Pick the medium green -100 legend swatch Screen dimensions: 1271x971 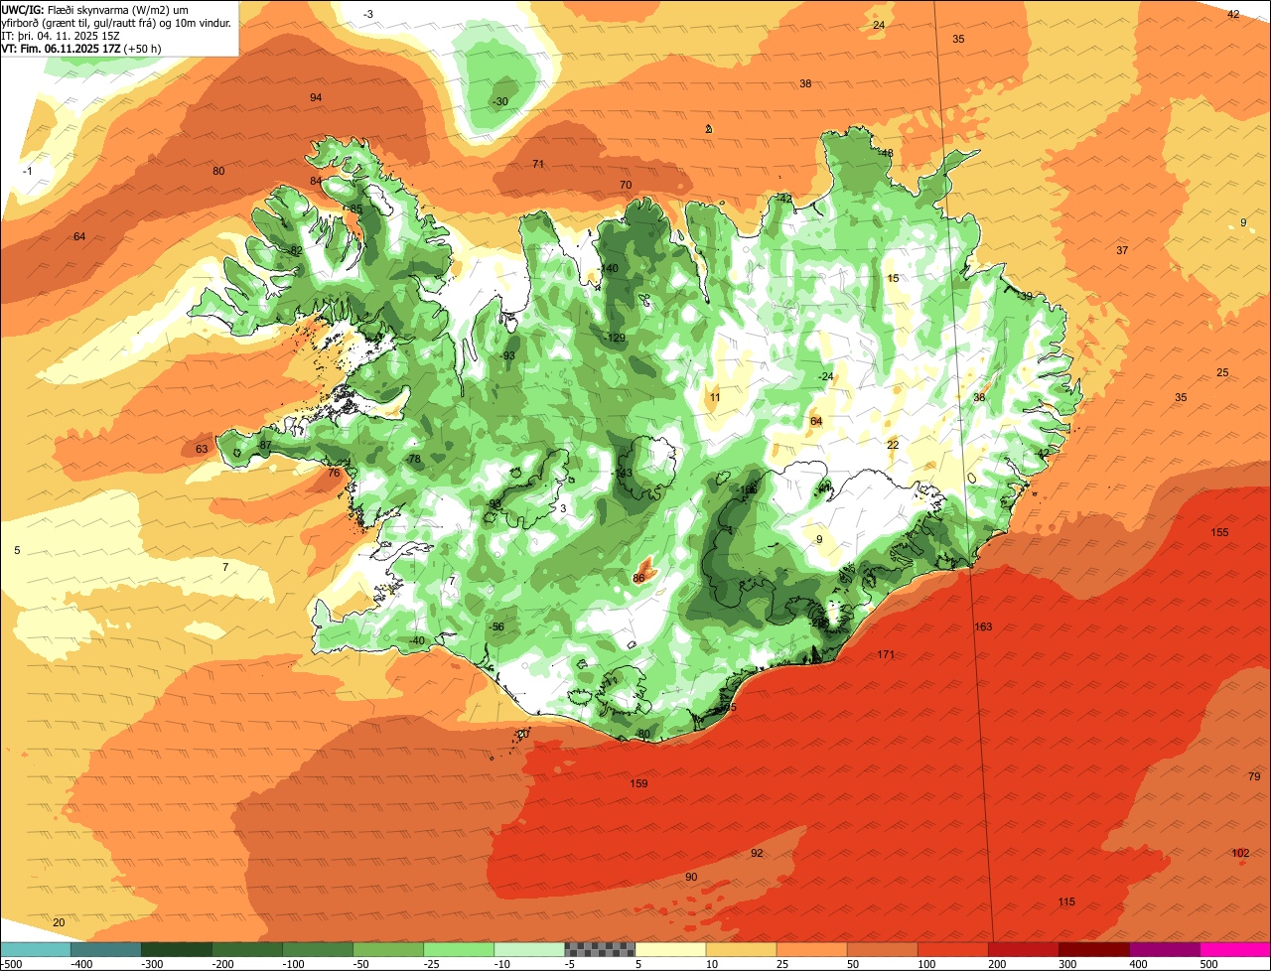(x=318, y=950)
